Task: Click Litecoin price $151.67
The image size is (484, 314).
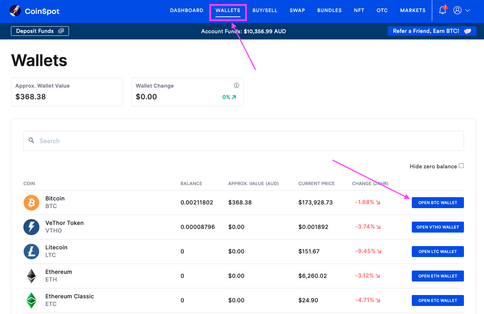Action: (309, 251)
